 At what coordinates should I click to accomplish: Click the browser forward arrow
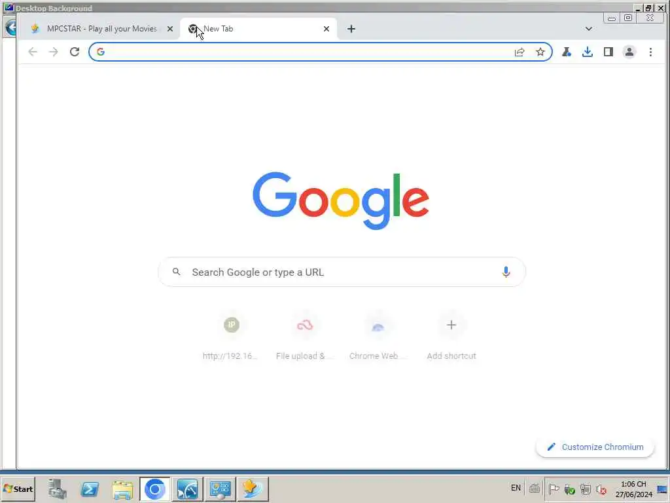[54, 52]
